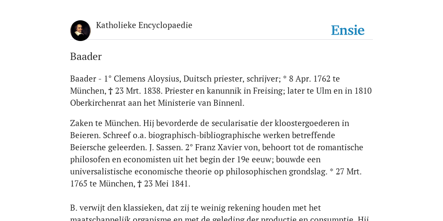Click the round portrait avatar image
Image resolution: width=443 pixels, height=221 pixels.
80,31
